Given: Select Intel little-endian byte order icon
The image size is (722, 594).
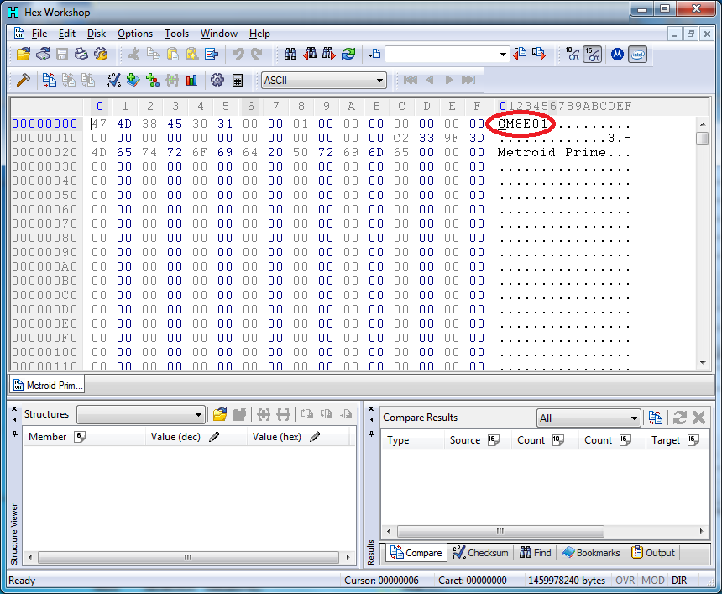Looking at the screenshot, I should point(638,55).
